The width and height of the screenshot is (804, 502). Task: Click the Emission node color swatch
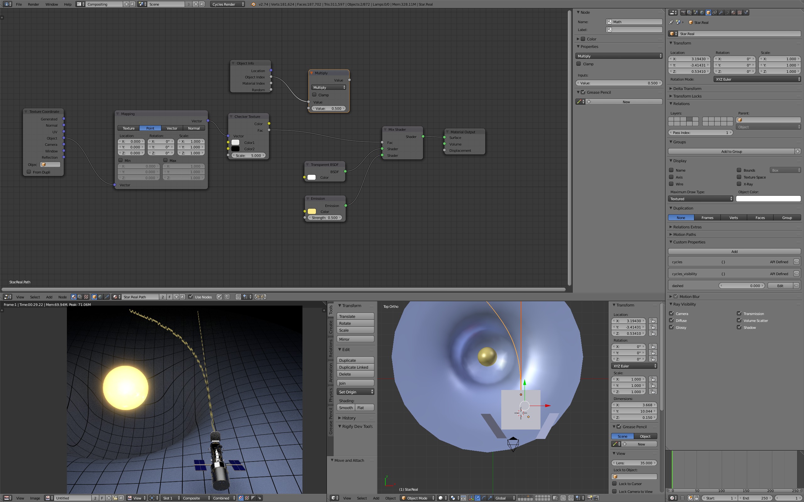click(x=312, y=211)
